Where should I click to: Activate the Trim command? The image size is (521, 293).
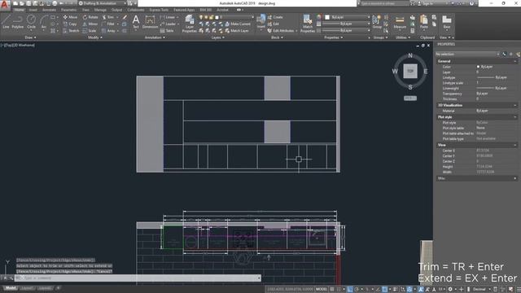click(x=108, y=17)
